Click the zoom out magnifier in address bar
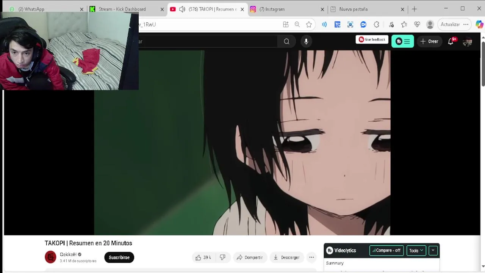 click(297, 25)
